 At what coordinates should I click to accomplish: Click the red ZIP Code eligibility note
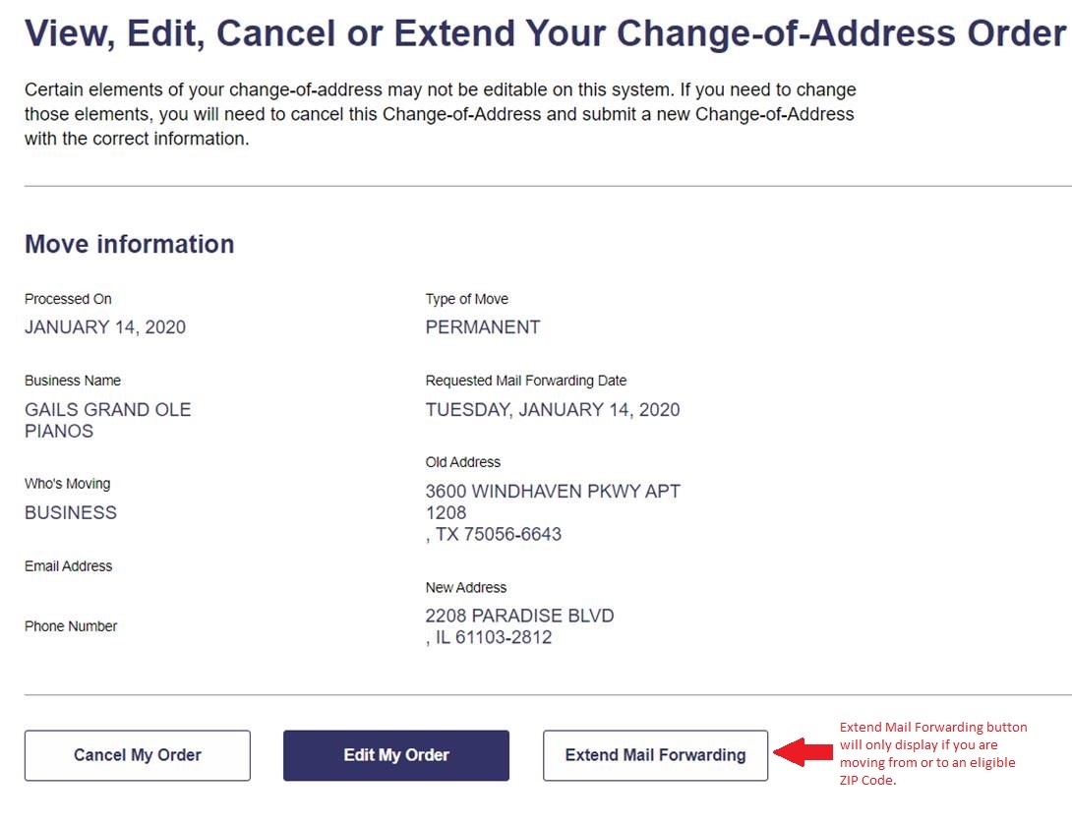coord(932,753)
